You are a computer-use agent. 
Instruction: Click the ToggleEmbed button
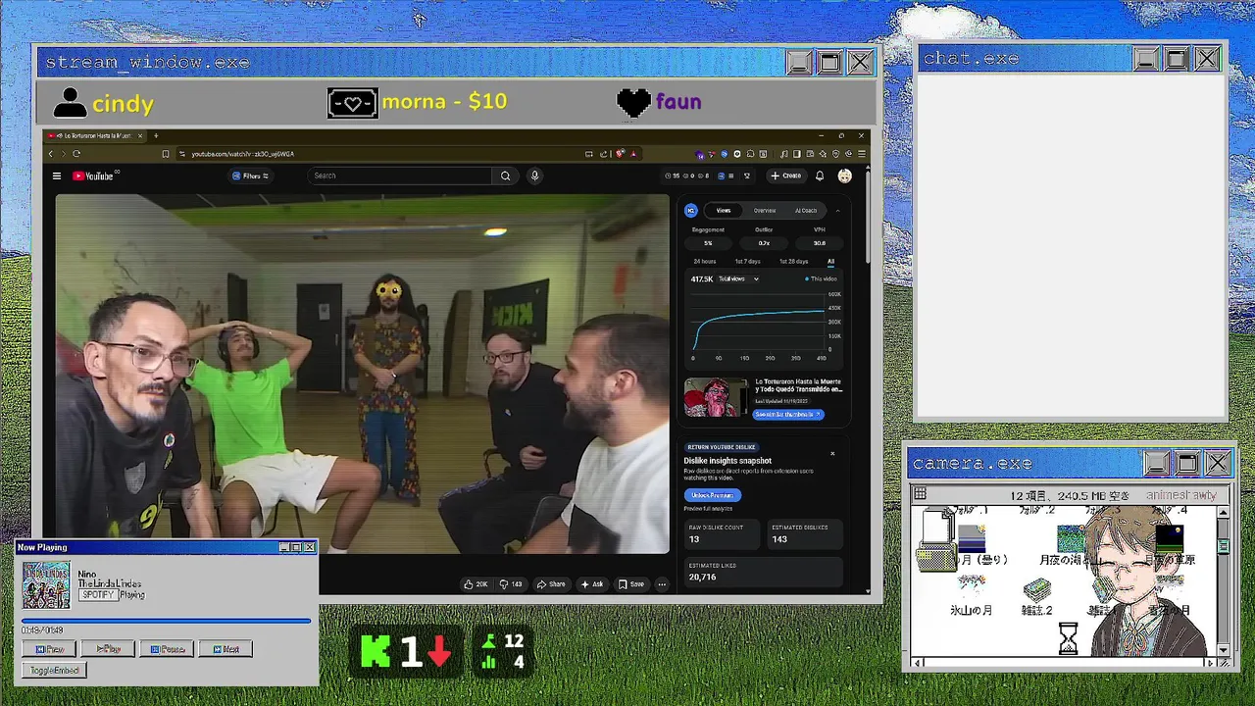pos(54,671)
